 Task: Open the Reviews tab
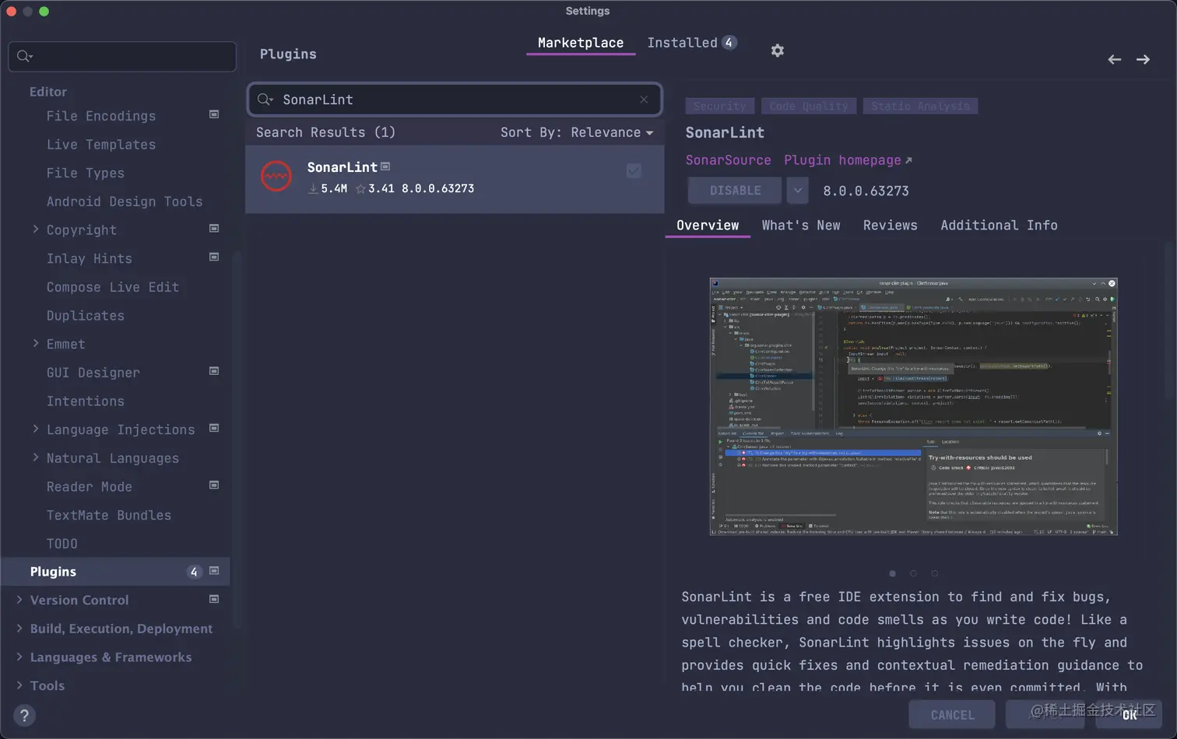[x=890, y=226]
